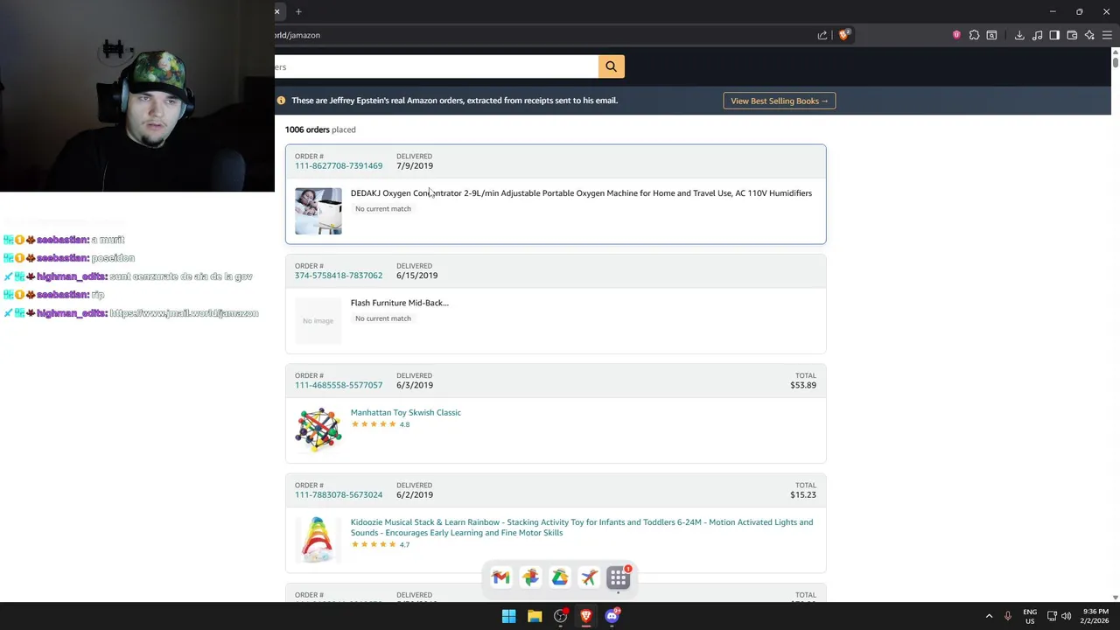
Task: Click the page scrollbar up arrow
Action: [x=1115, y=52]
